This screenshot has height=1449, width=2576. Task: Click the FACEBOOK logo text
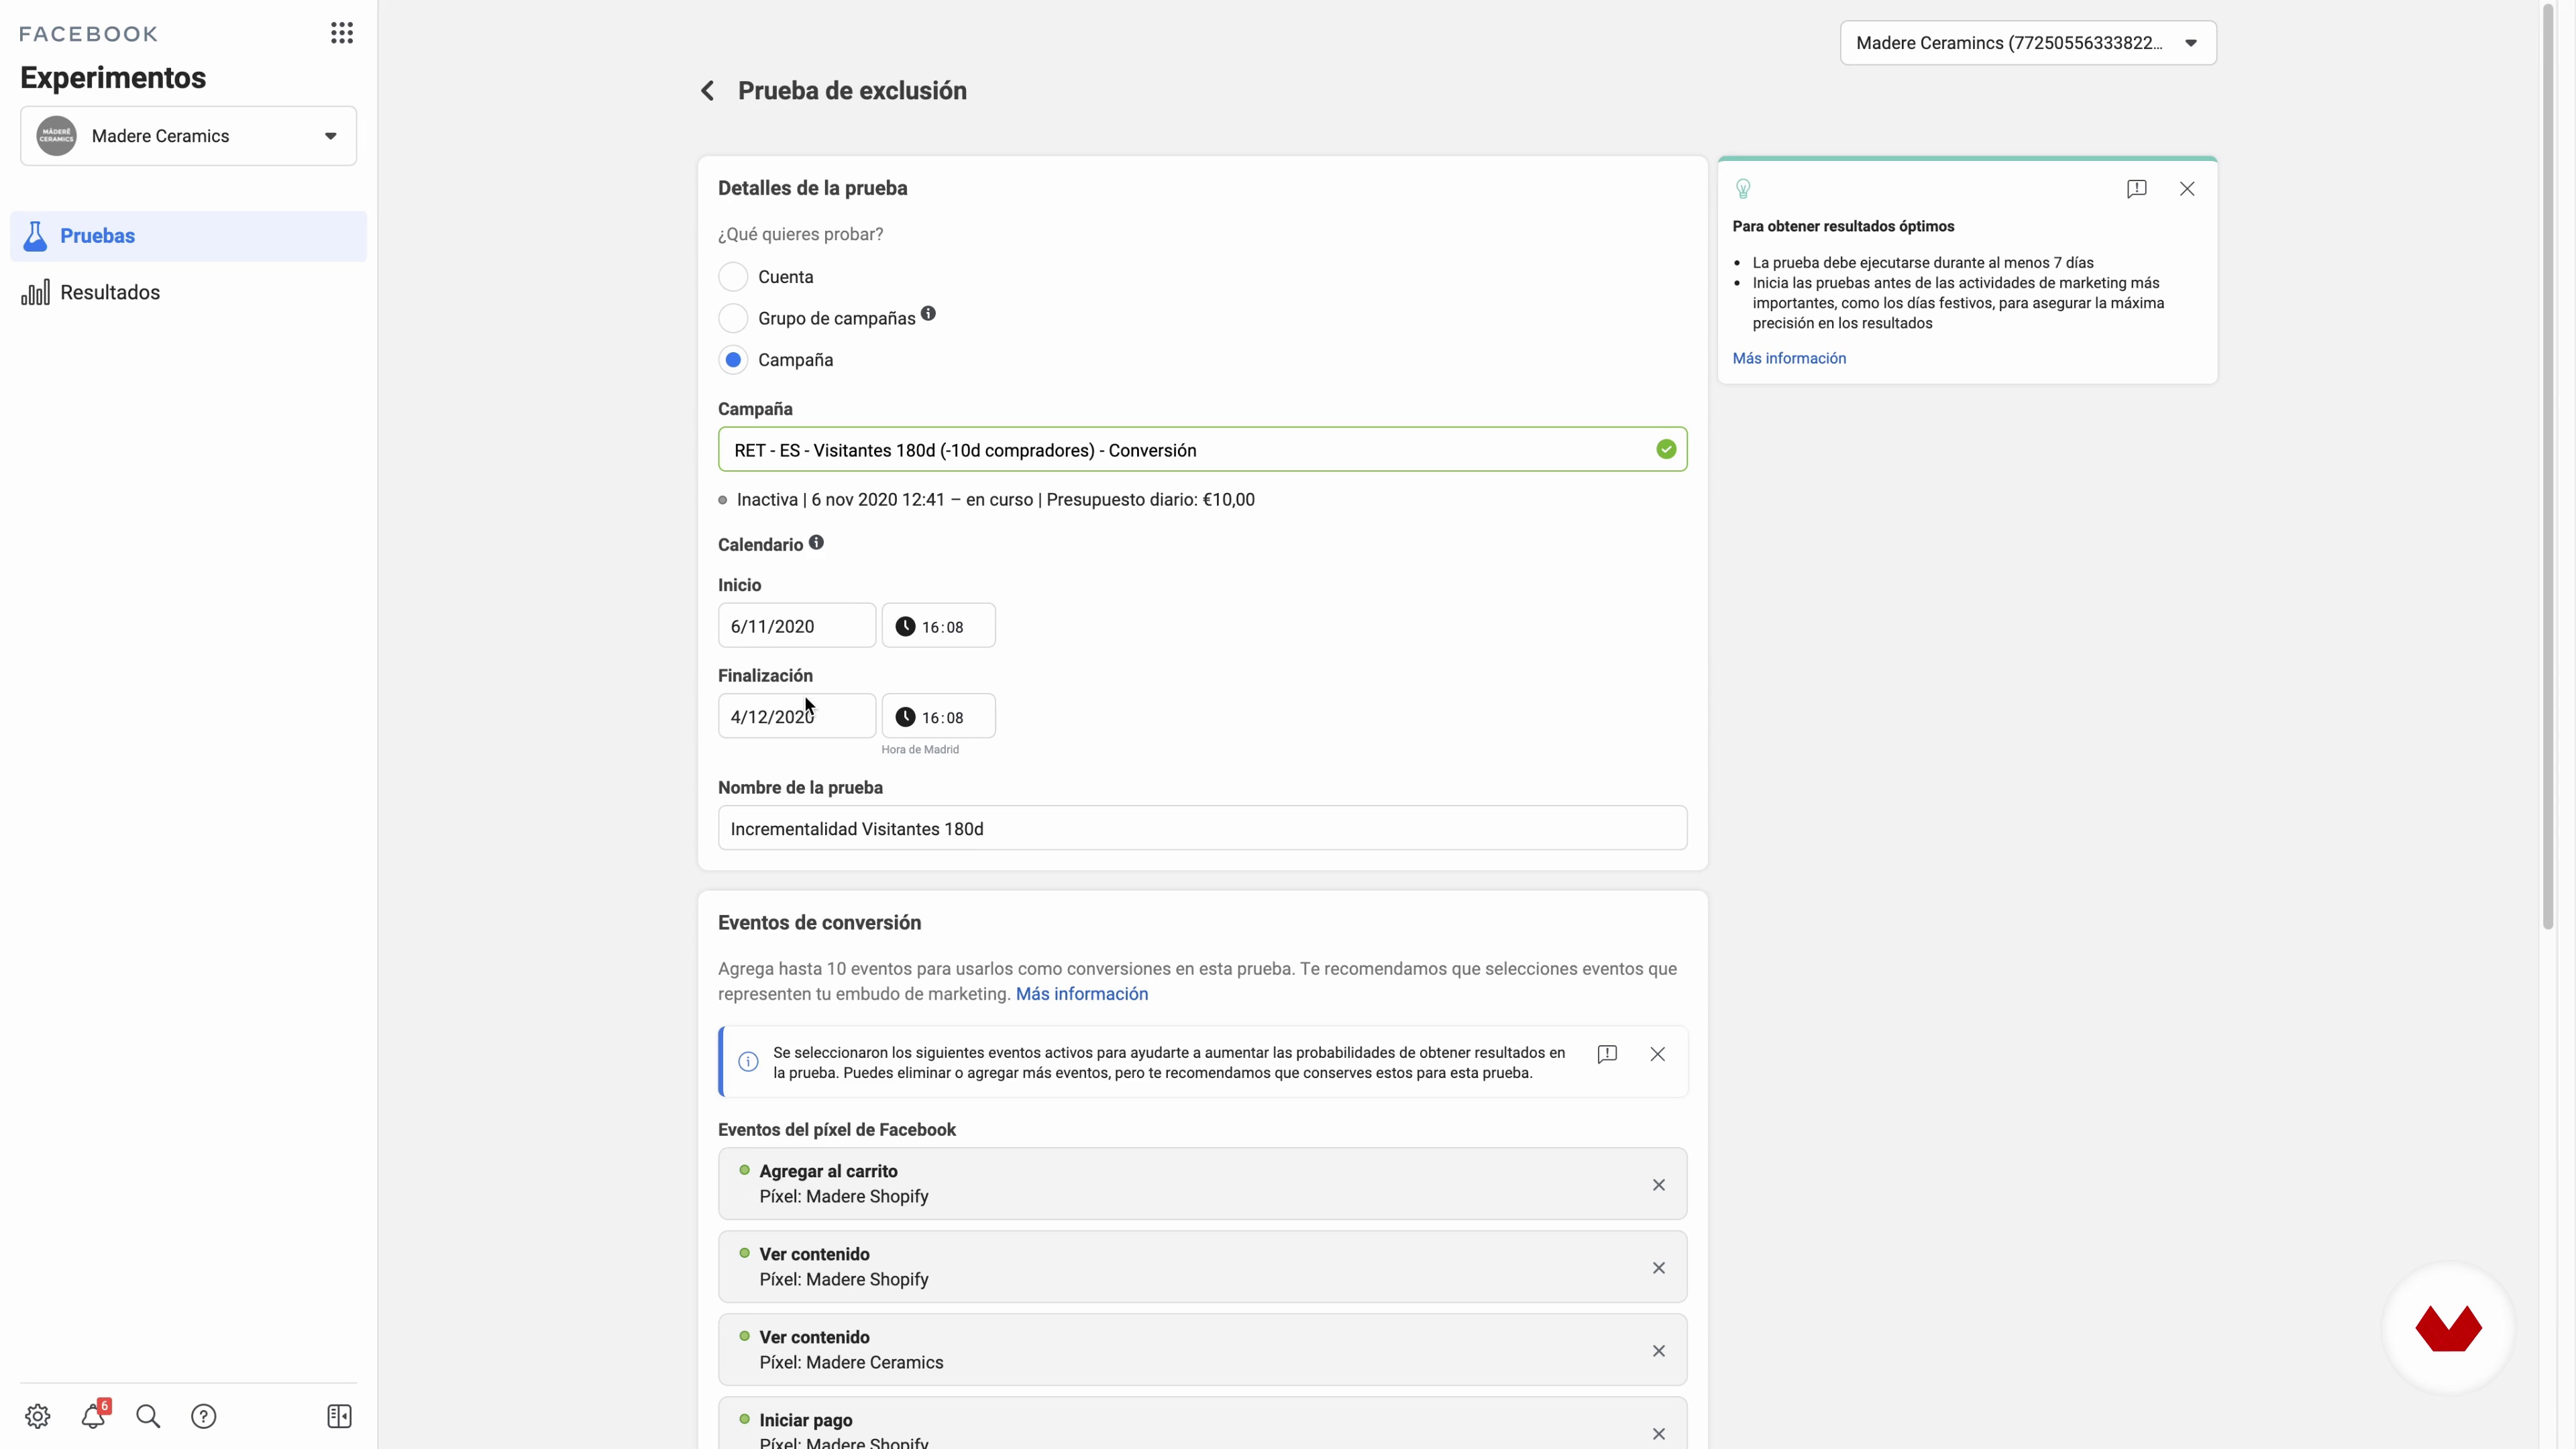coord(89,34)
